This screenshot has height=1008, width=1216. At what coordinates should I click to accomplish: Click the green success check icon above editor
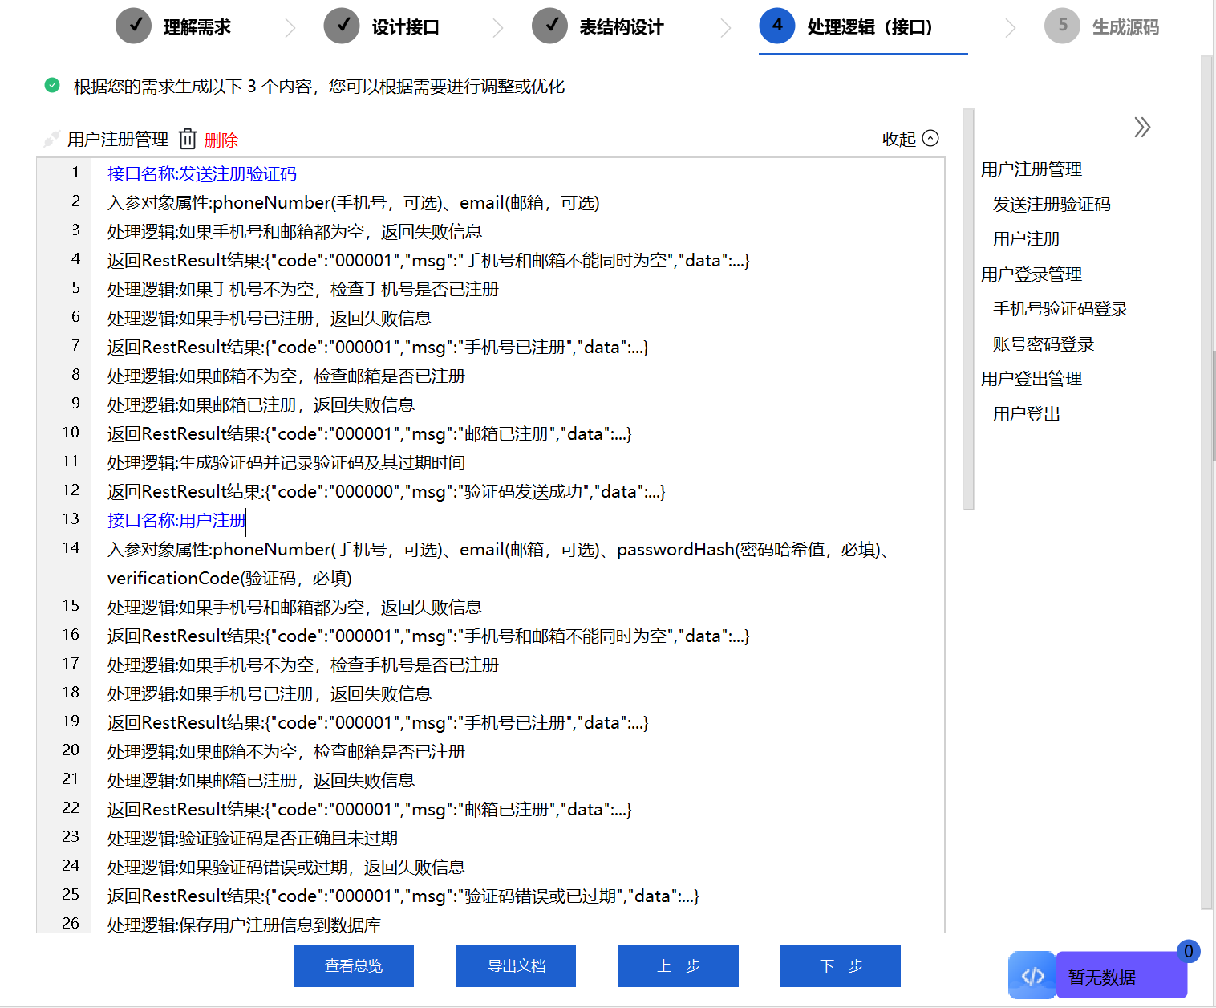51,85
